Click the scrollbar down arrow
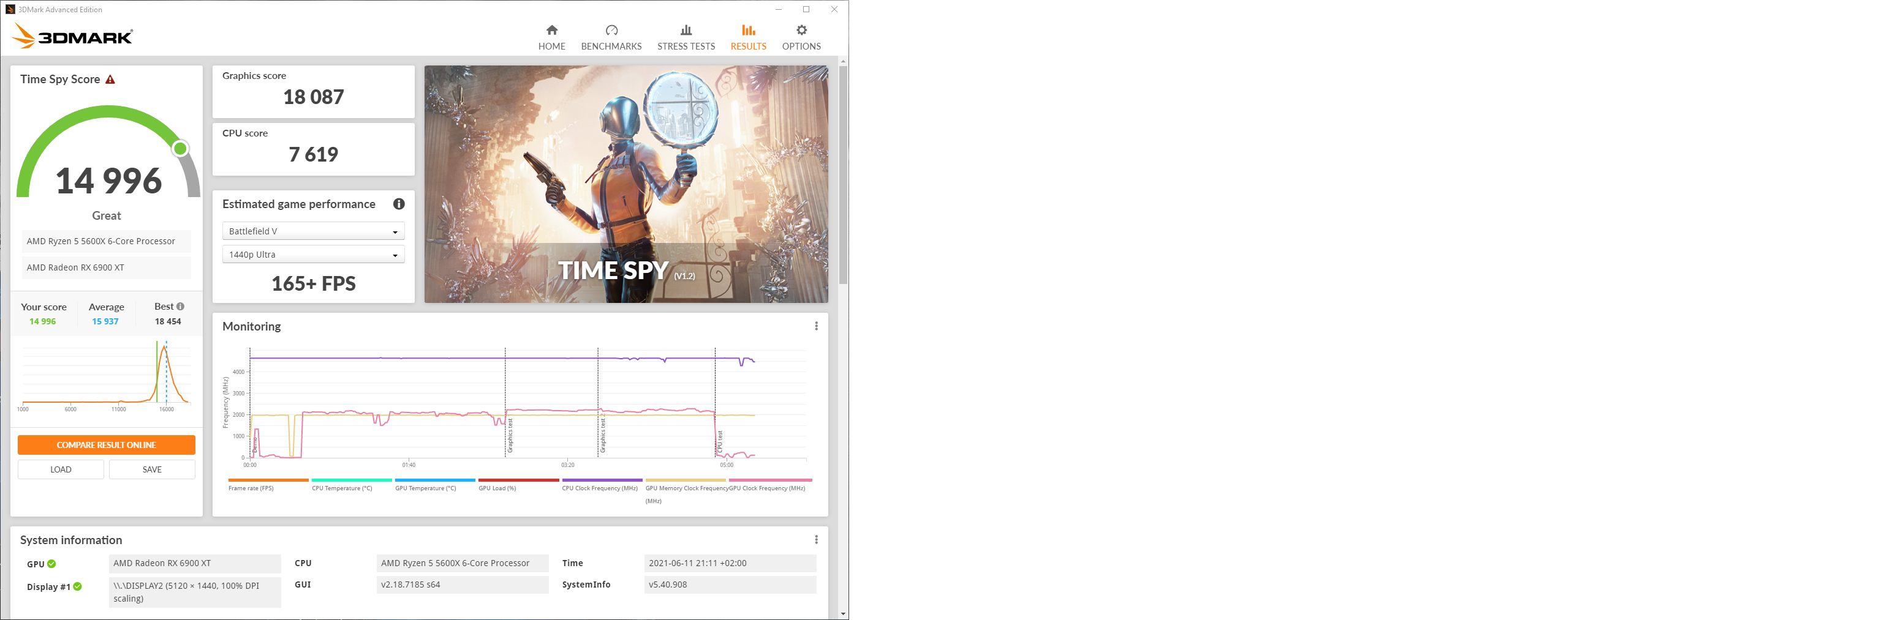 tap(844, 614)
